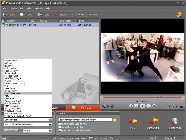The height and width of the screenshot is (140, 186).
Task: Click the Convert arrows icon
Action: pyautogui.click(x=153, y=122)
